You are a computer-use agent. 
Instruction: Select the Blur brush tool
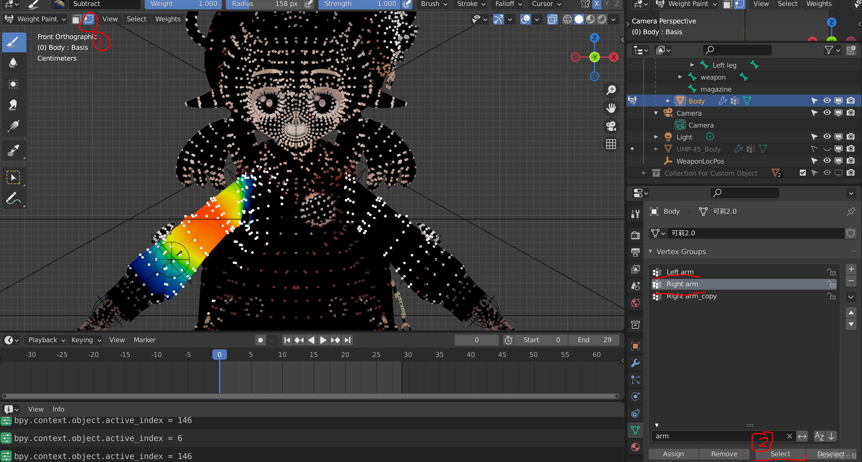point(14,63)
